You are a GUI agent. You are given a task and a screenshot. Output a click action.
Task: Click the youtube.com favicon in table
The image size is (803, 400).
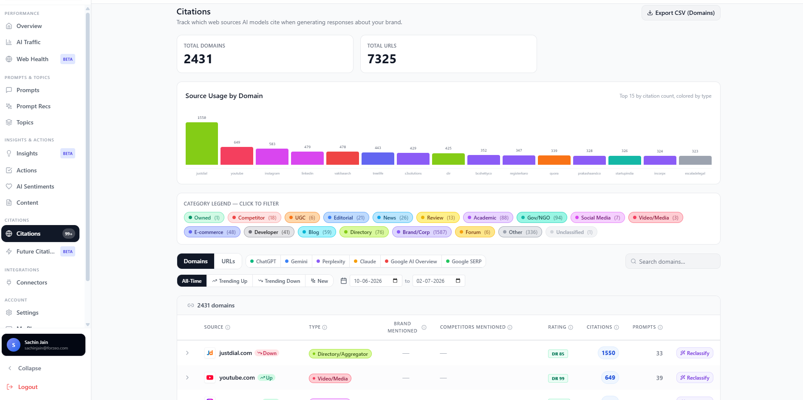point(210,377)
